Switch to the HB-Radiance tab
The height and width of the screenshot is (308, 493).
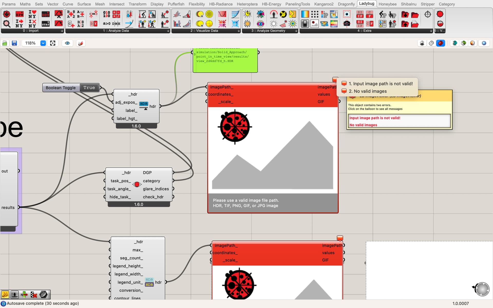[221, 4]
